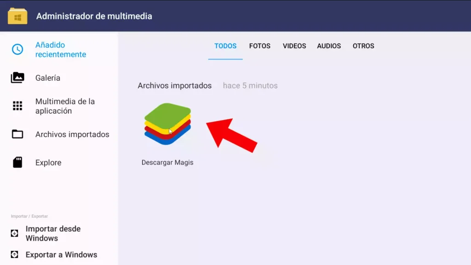Open Archivos importados in the sidebar
Image resolution: width=471 pixels, height=265 pixels.
72,134
